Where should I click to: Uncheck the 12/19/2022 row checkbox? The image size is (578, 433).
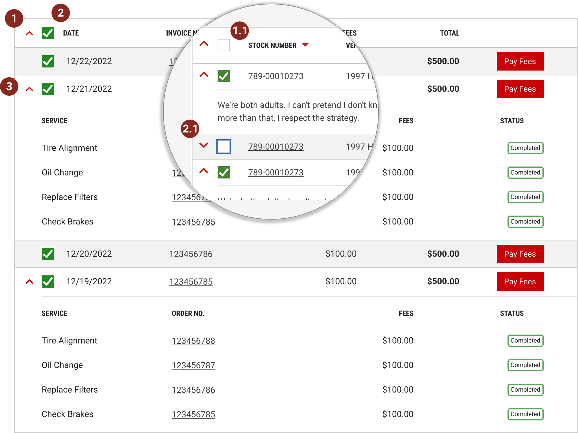(48, 282)
